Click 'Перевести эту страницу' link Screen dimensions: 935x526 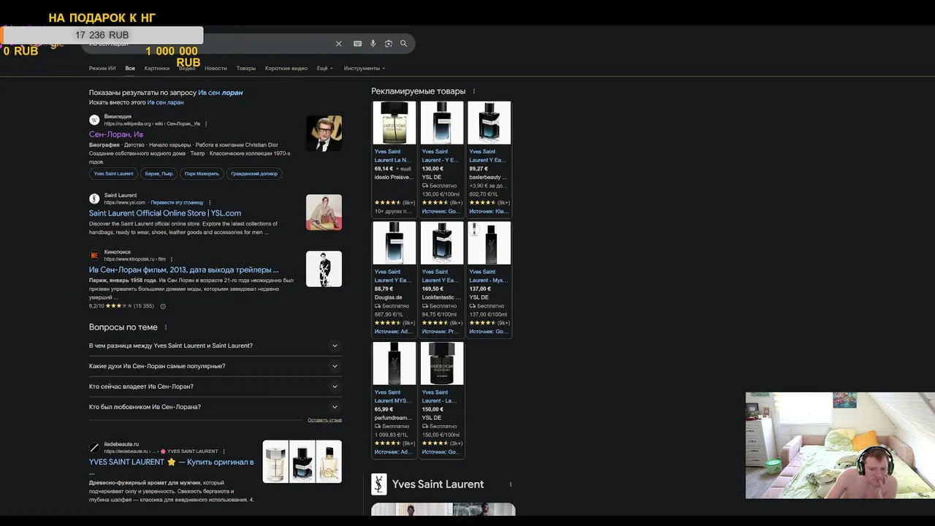[x=178, y=202]
